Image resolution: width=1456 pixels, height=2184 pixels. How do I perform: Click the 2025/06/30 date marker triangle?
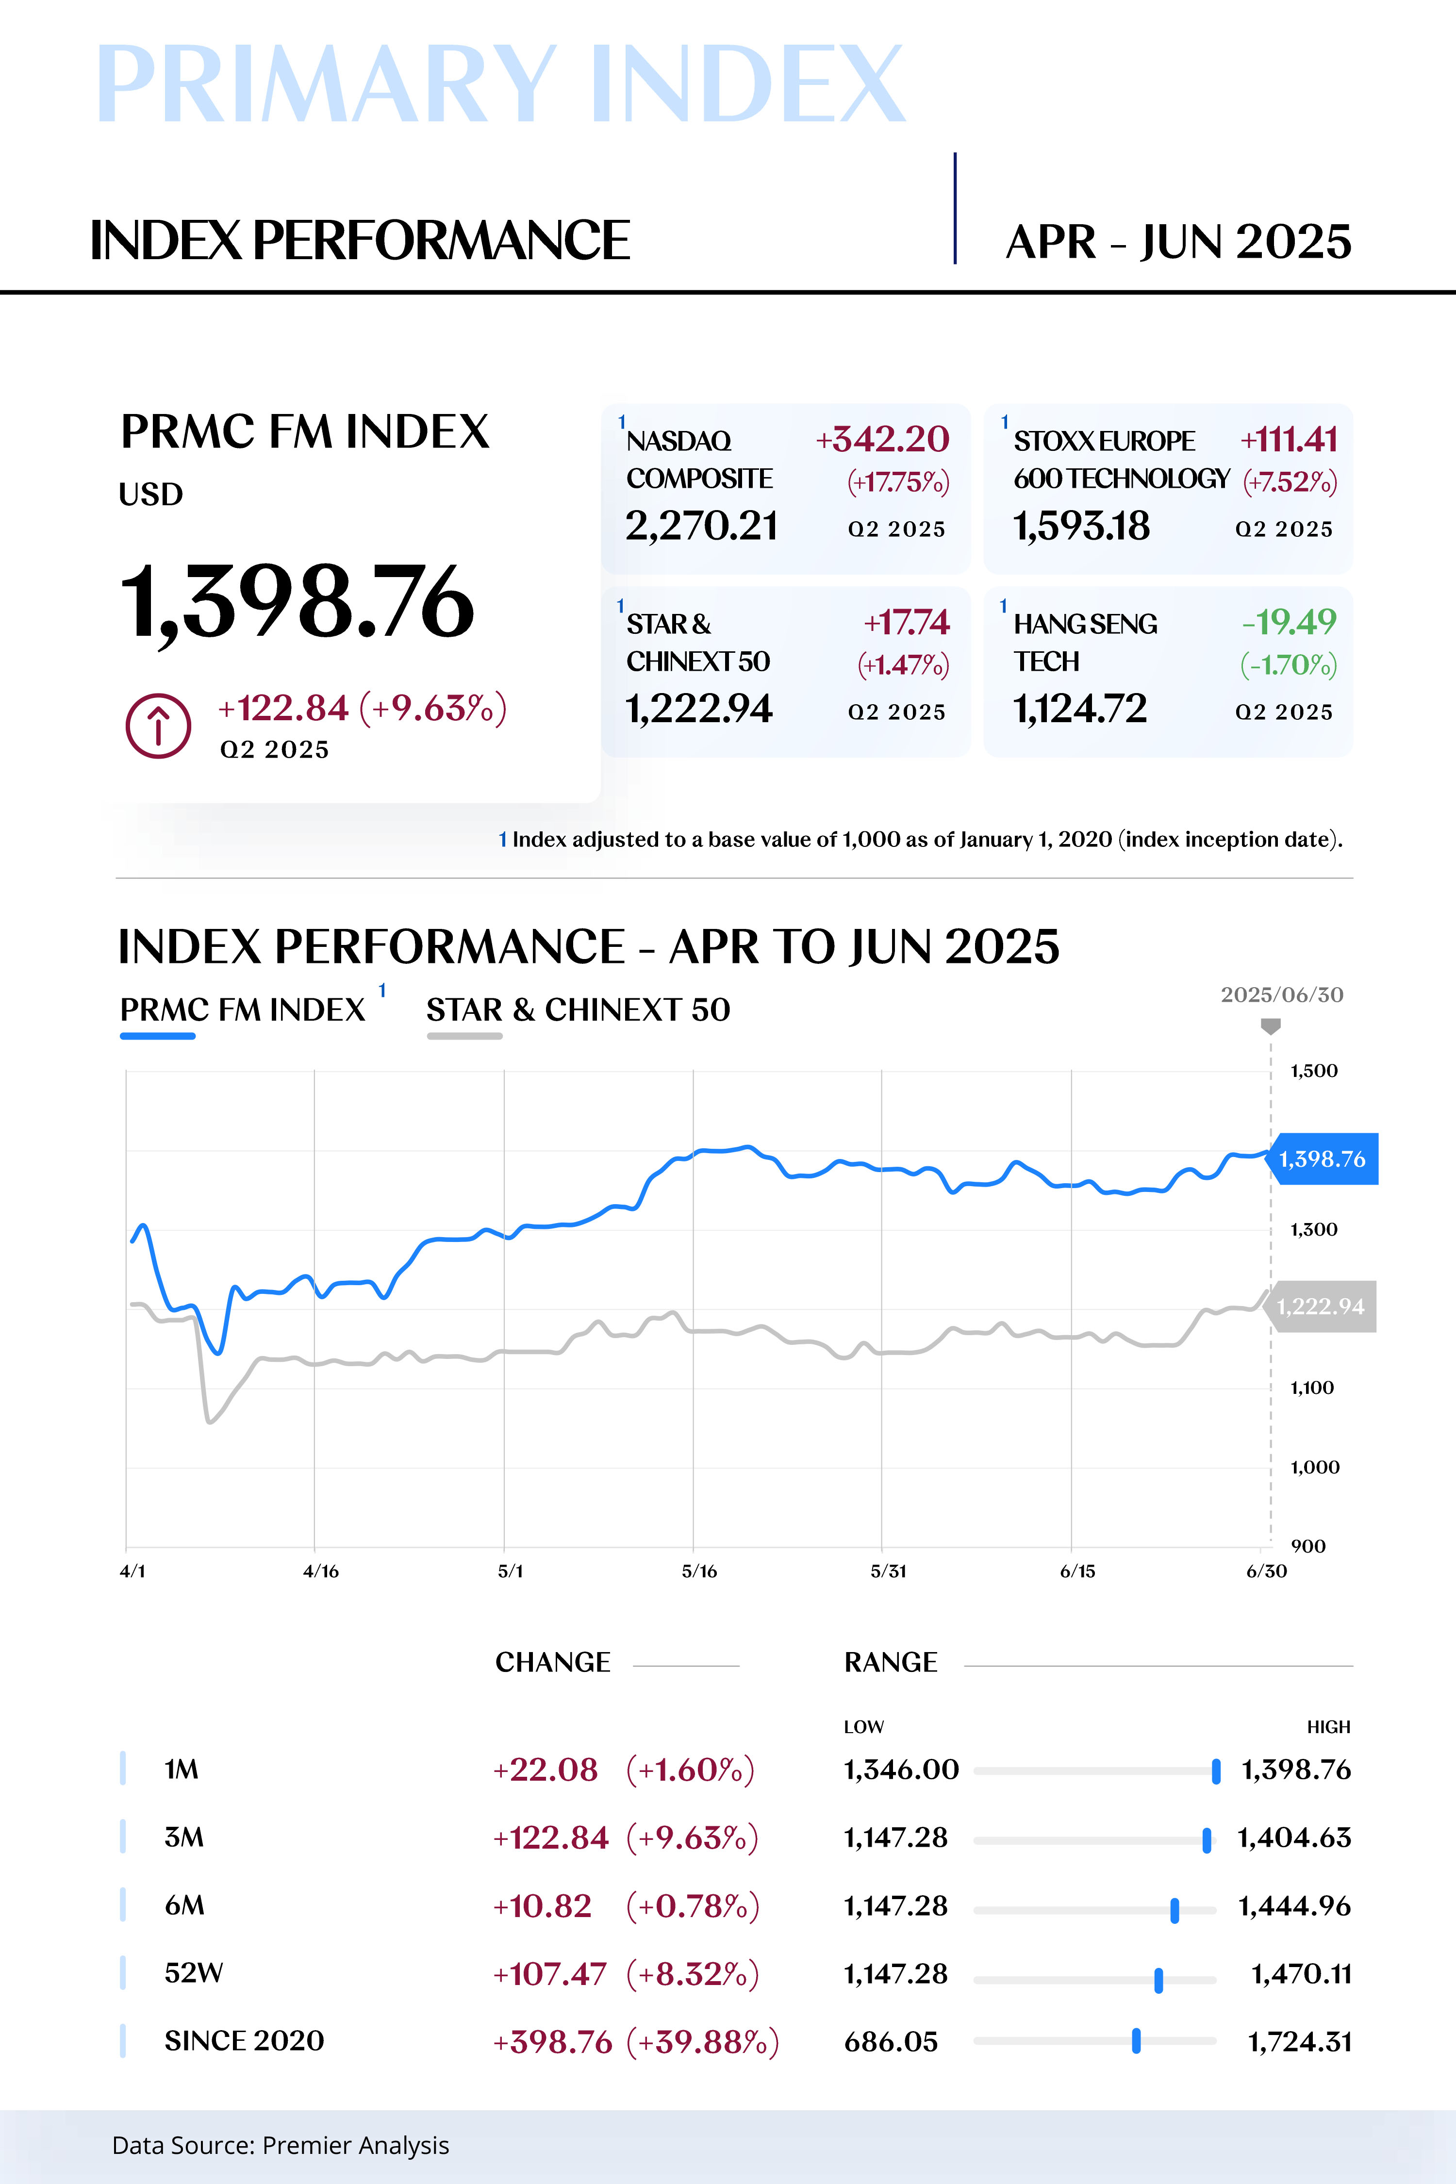click(1270, 1026)
